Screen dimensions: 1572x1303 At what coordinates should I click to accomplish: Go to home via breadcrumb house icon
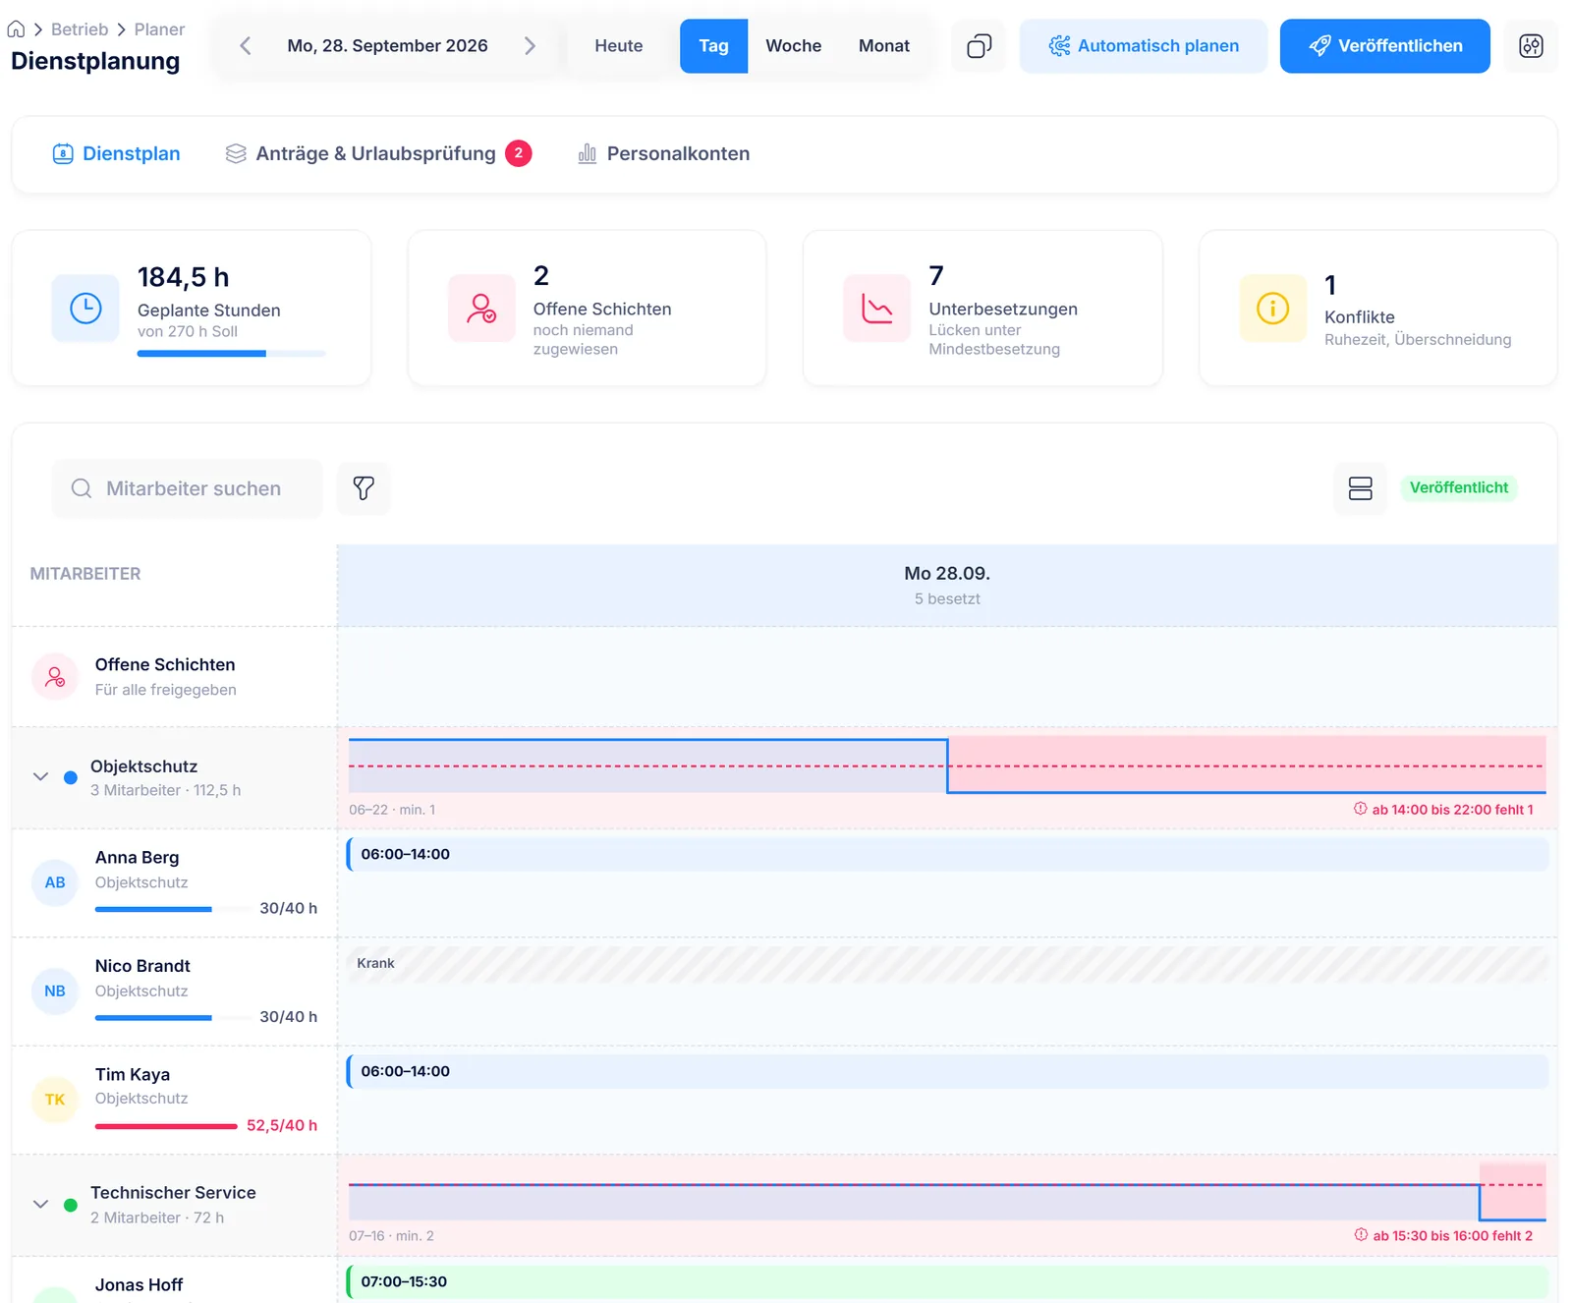[x=16, y=29]
